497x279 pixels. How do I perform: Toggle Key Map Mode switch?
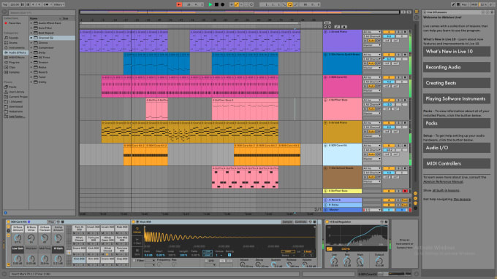(464, 4)
